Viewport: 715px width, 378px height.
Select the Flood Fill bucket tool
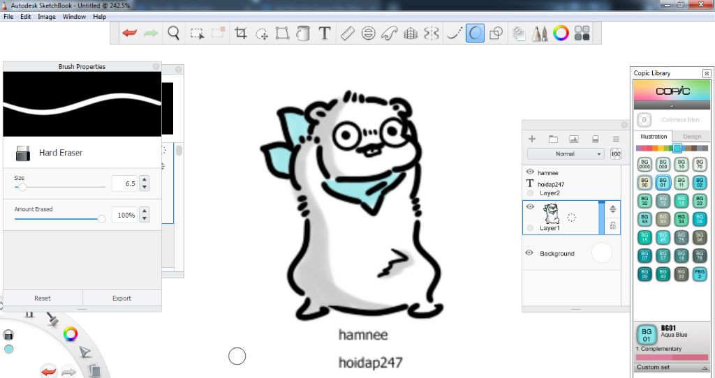[303, 33]
